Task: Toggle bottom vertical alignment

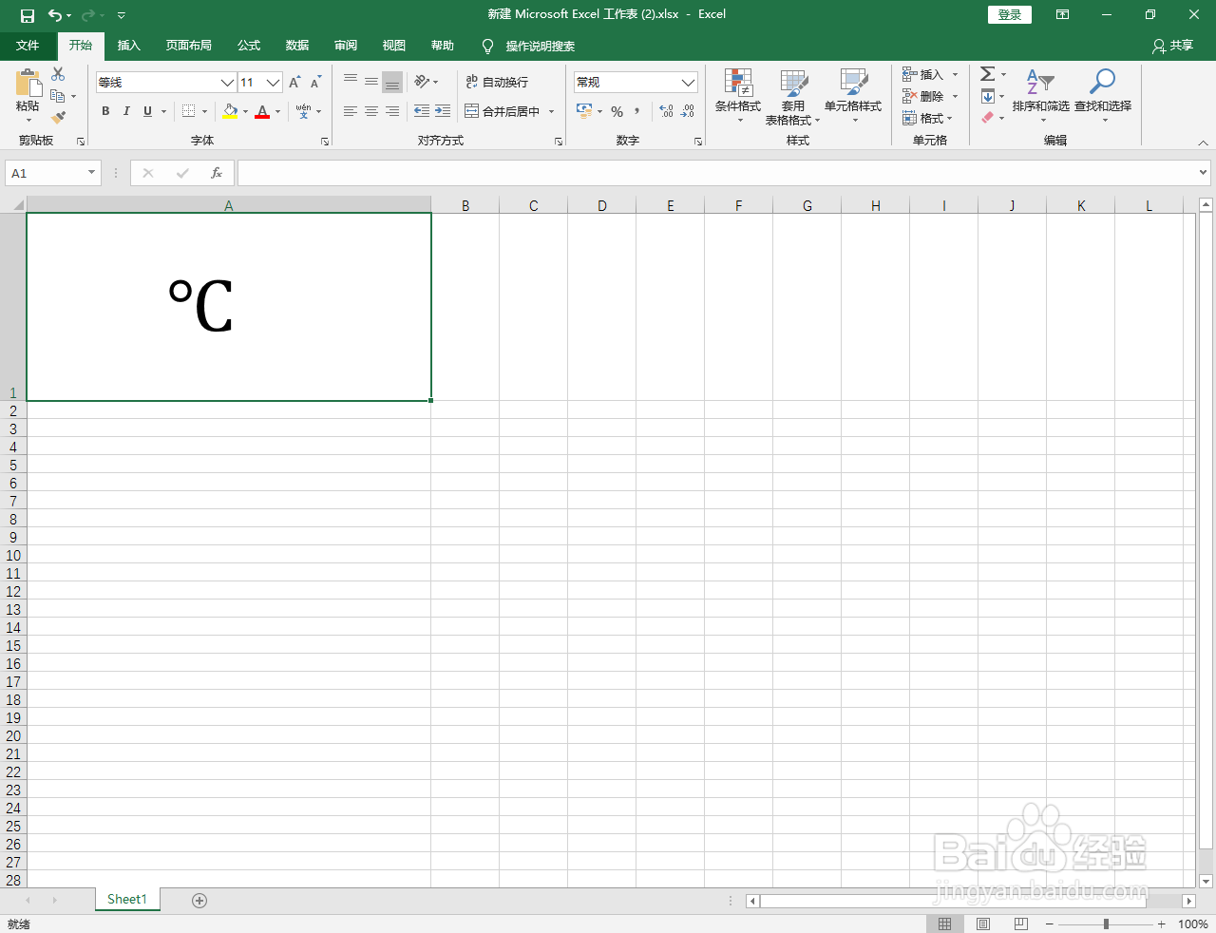Action: pyautogui.click(x=392, y=83)
